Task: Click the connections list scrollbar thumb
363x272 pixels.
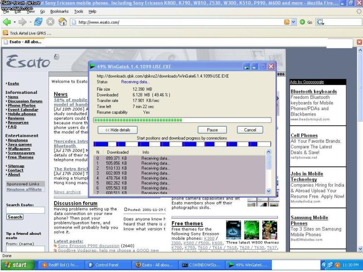Action: tap(269, 162)
